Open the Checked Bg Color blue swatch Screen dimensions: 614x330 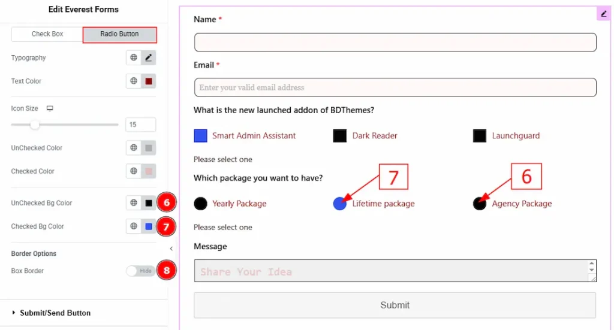149,226
